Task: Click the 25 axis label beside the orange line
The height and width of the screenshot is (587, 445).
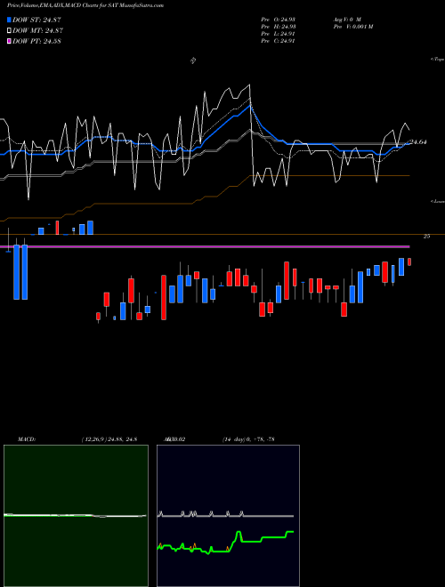Action: [426, 237]
